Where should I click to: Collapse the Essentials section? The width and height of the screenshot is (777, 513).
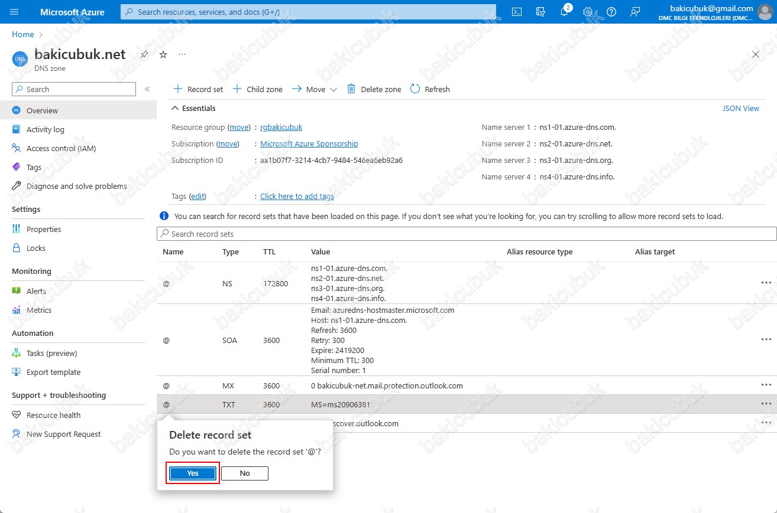coord(175,109)
